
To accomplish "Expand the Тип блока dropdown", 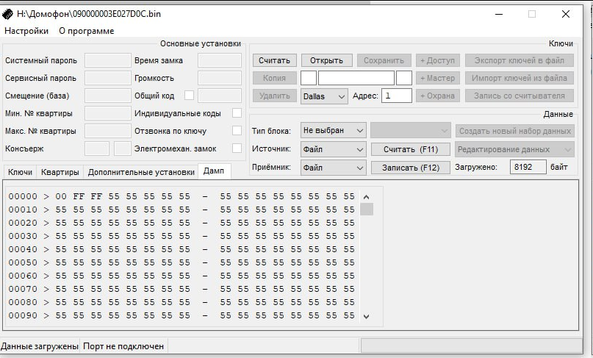I will click(333, 131).
